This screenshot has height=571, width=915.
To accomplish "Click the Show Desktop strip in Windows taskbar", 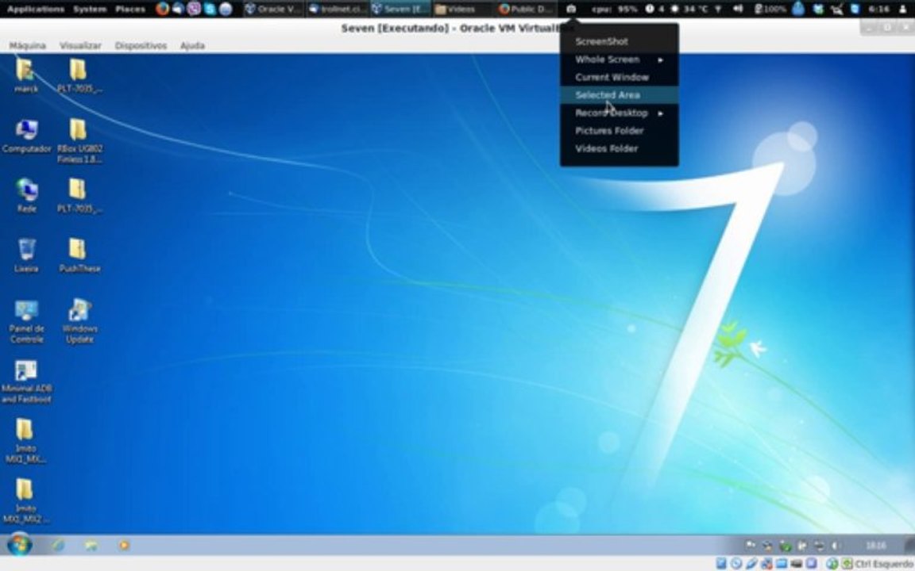I will pos(909,546).
